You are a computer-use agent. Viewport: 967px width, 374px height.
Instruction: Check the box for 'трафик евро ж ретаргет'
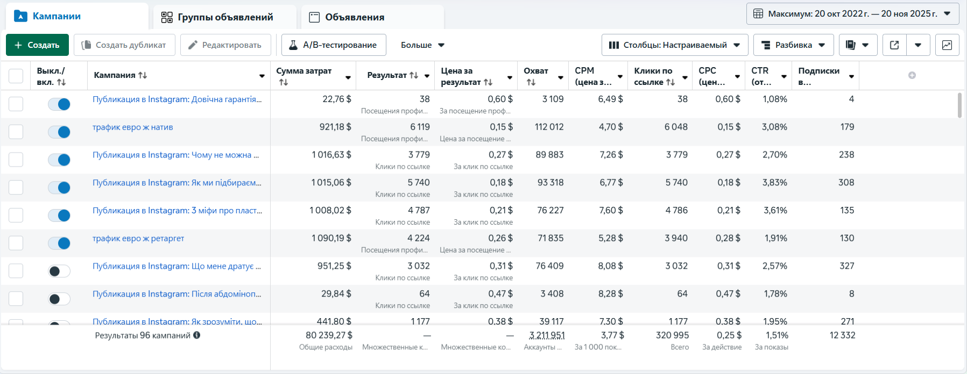coord(16,243)
